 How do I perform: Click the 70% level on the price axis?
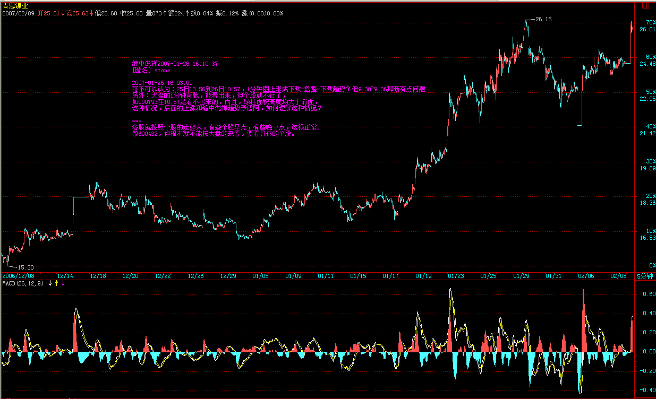pos(651,22)
